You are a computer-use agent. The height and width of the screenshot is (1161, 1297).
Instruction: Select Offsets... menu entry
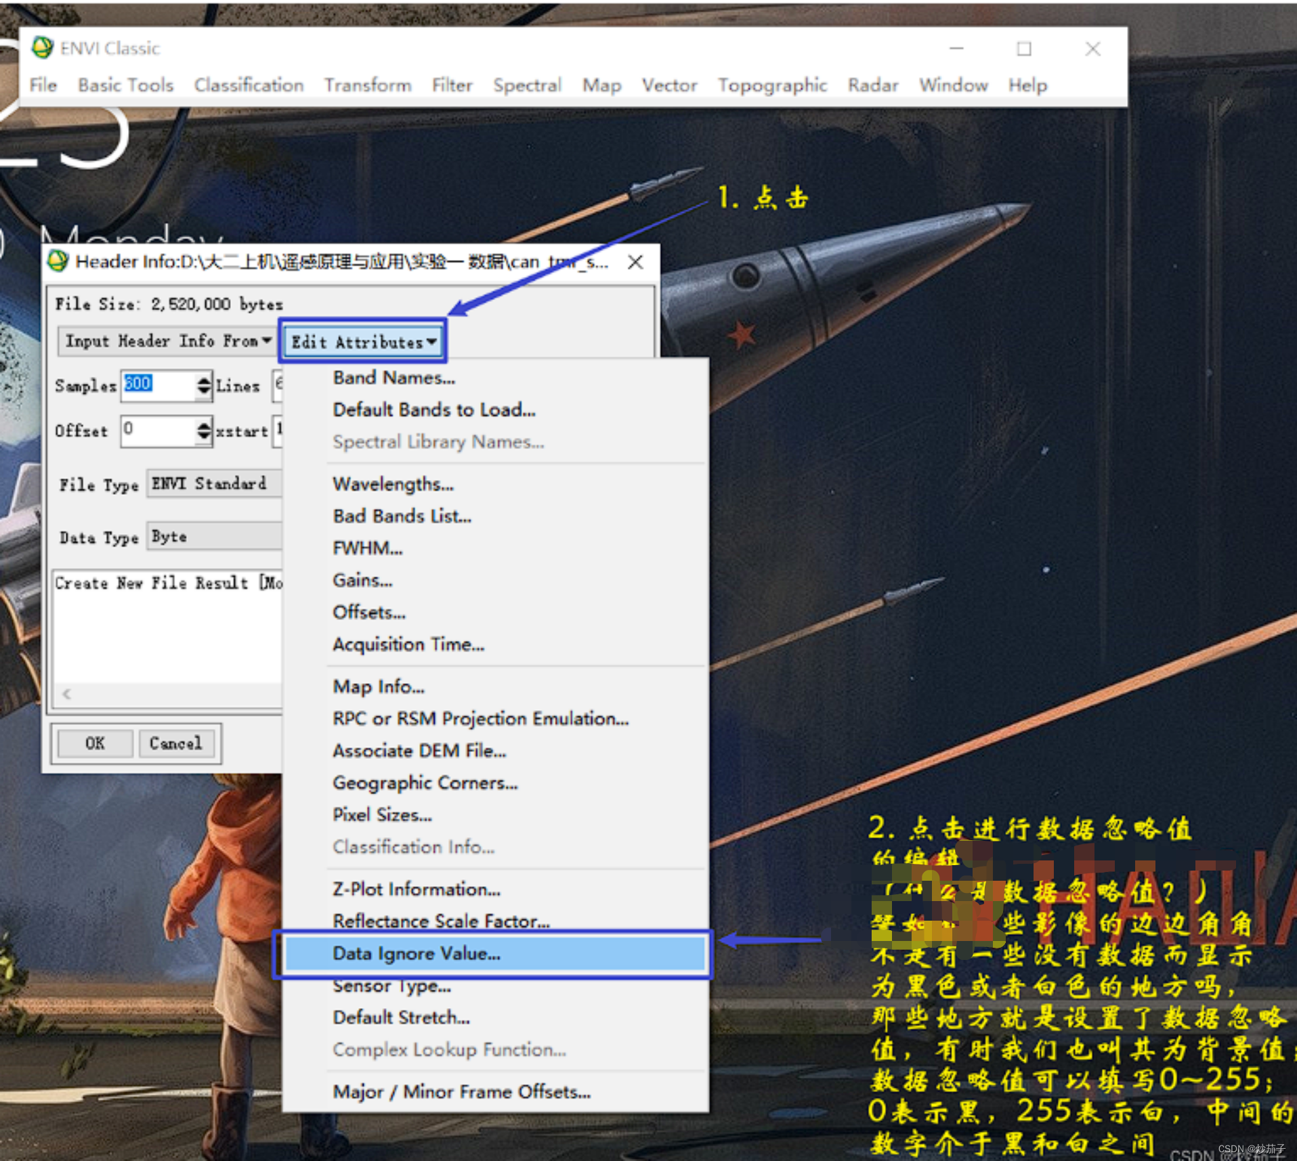[x=368, y=612]
